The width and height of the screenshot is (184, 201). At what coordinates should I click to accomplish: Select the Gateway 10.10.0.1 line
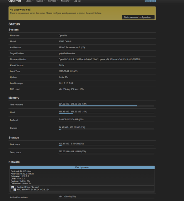pos(20,176)
